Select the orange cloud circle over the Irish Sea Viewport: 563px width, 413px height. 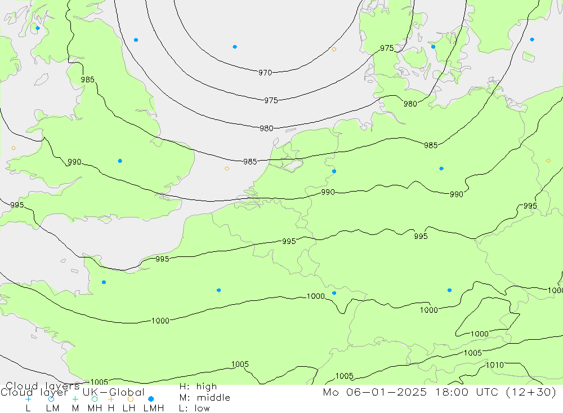click(14, 148)
